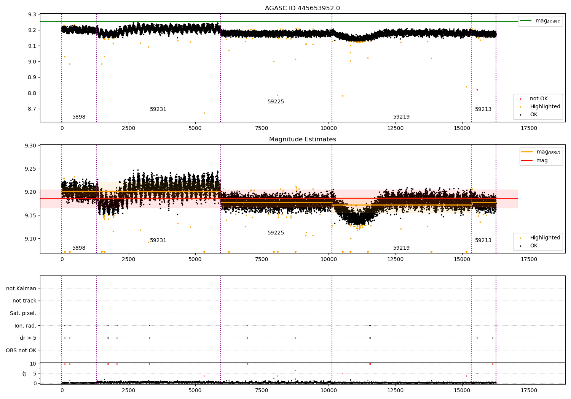
Task: Click OBSID label 59213 in the top plot
Action: 483,109
